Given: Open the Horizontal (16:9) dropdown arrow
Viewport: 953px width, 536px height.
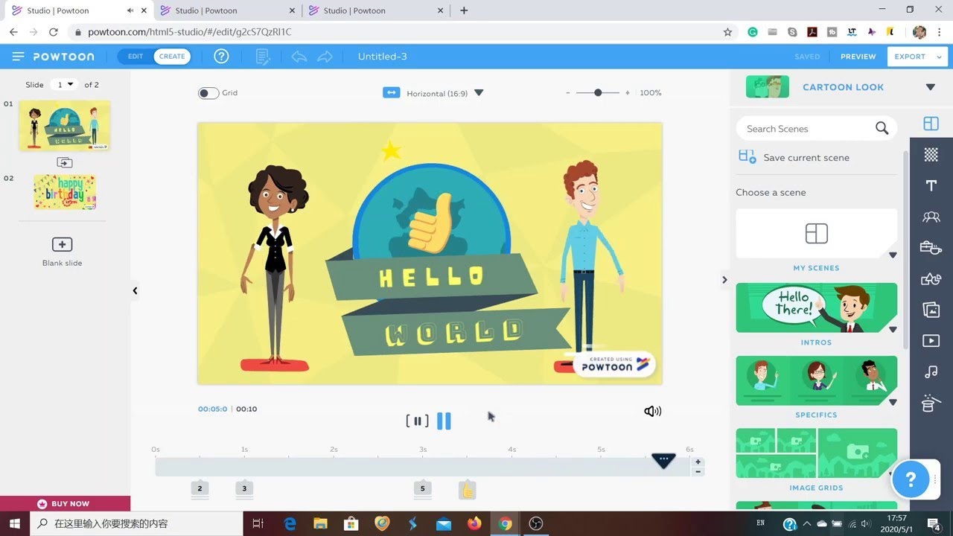Looking at the screenshot, I should pos(479,93).
